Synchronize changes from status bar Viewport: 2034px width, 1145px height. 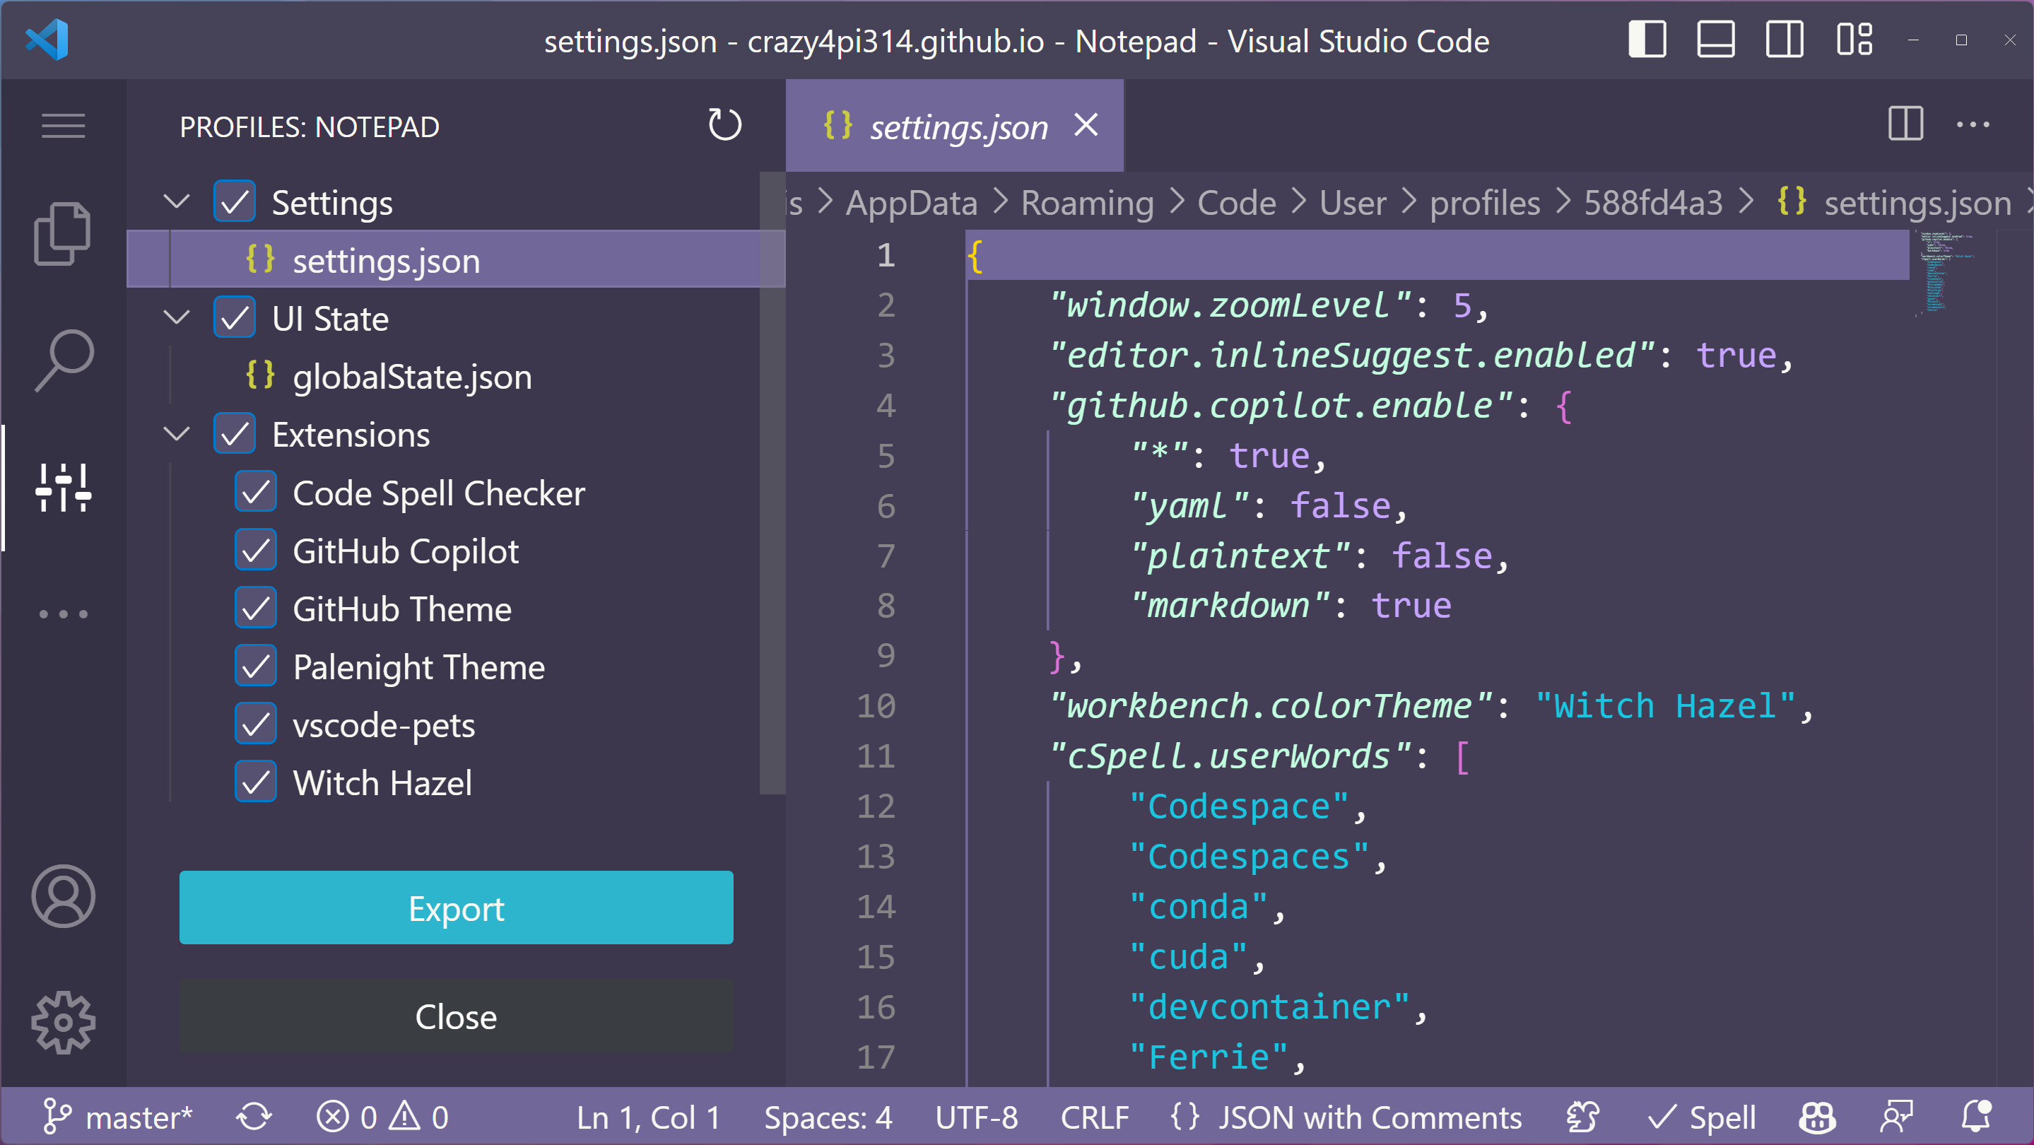click(254, 1117)
